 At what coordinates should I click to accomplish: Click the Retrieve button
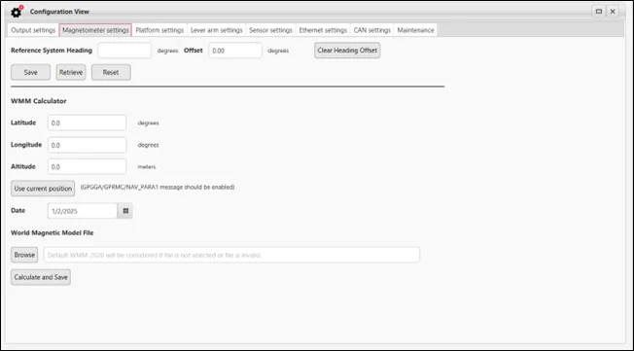point(71,72)
